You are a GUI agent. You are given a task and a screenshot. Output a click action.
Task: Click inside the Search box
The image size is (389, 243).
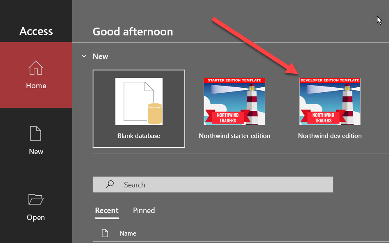pyautogui.click(x=213, y=185)
